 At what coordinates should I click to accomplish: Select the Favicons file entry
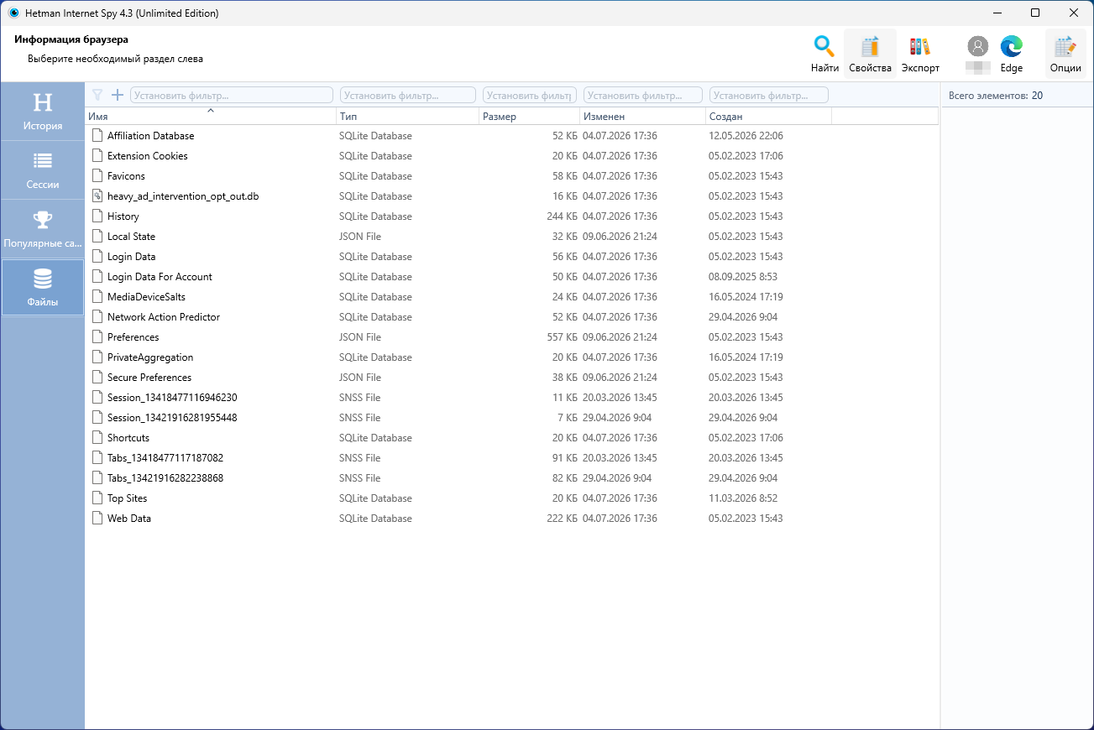click(511, 176)
